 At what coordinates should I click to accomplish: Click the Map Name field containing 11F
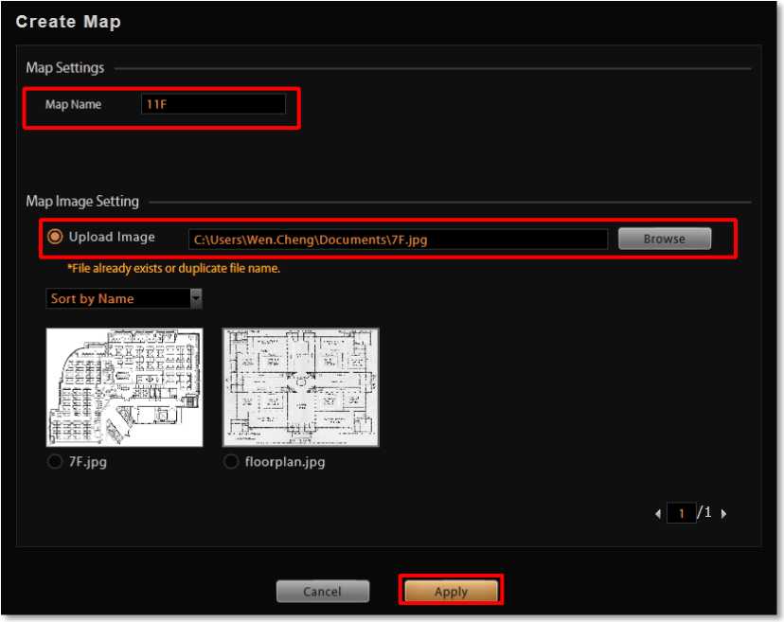[213, 104]
